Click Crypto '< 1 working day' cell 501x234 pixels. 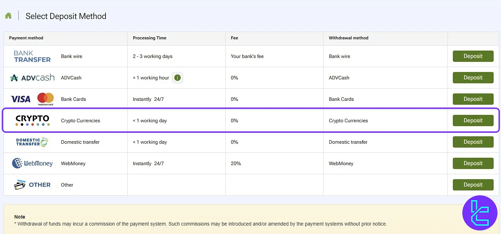(x=150, y=121)
